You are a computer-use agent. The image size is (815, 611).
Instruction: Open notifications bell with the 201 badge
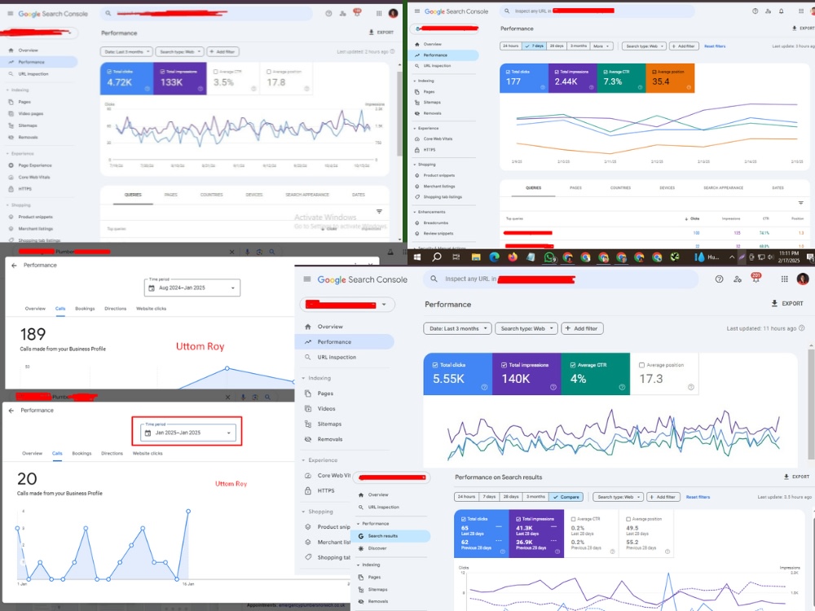pyautogui.click(x=756, y=278)
